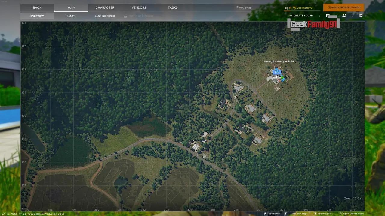Click the lock icon beside Landing Zones
Image resolution: width=385 pixels, height=216 pixels.
point(125,16)
